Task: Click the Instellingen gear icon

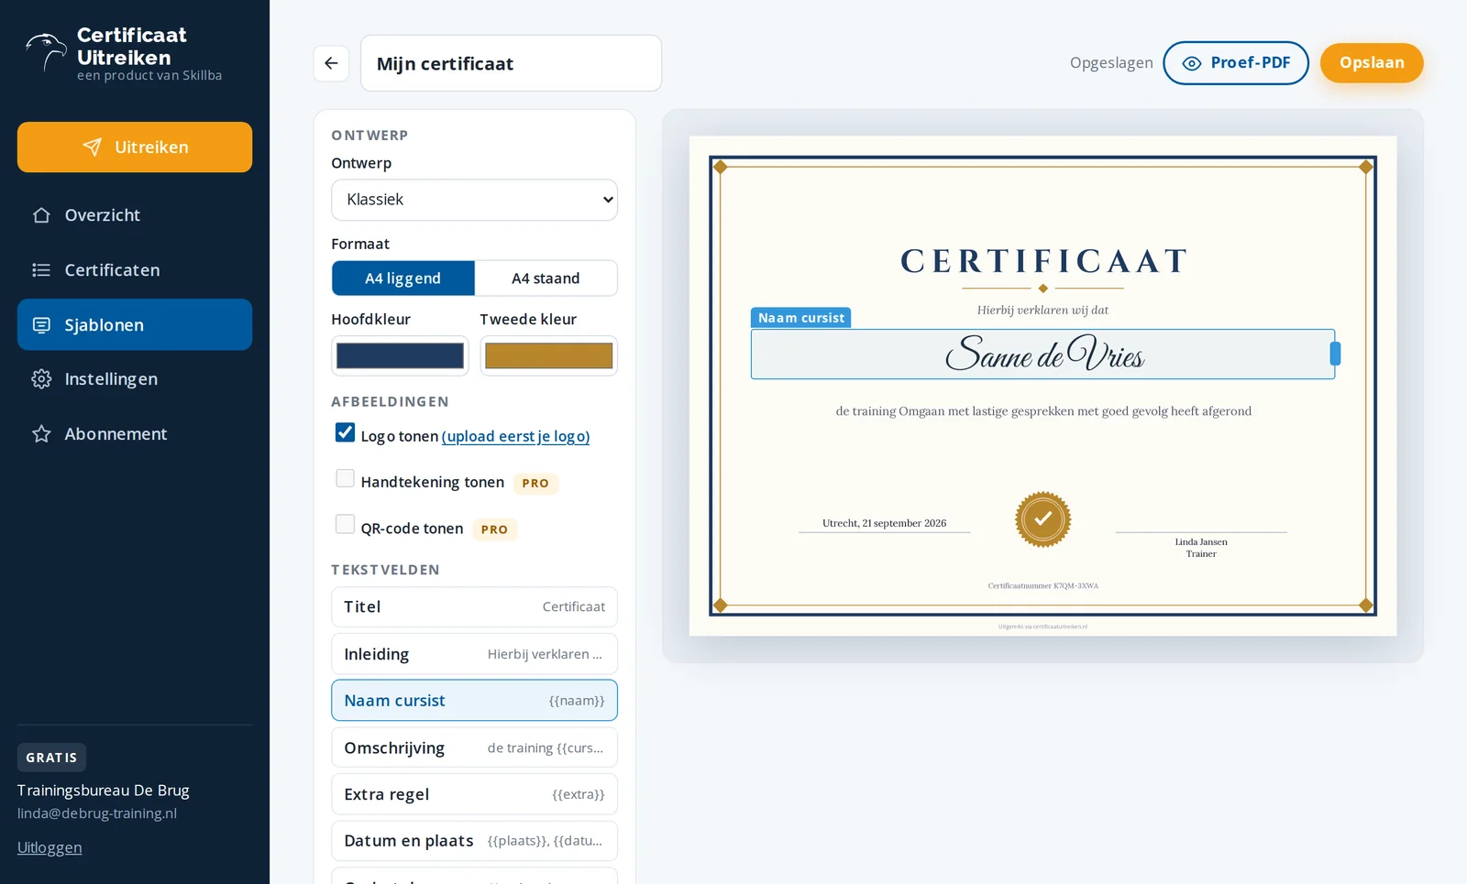Action: pyautogui.click(x=41, y=379)
